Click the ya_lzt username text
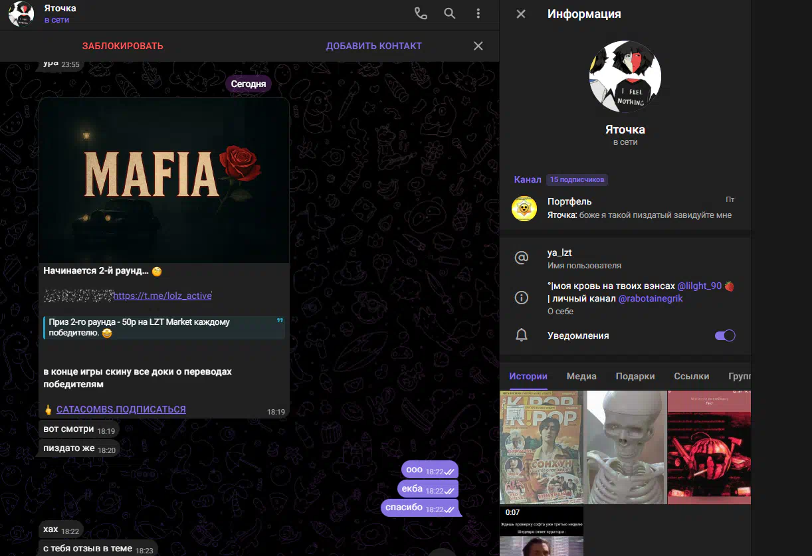This screenshot has width=812, height=556. (559, 252)
